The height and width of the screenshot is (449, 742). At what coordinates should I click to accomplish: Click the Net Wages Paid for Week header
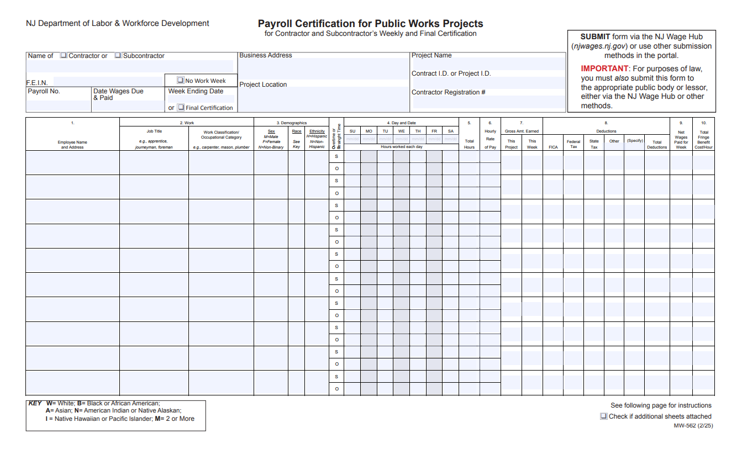[x=681, y=140]
